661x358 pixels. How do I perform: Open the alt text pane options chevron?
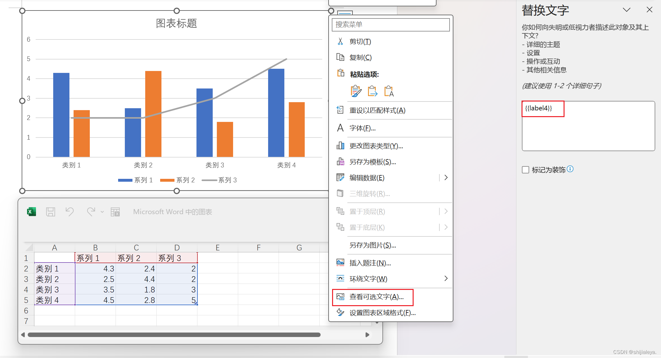[x=627, y=10]
